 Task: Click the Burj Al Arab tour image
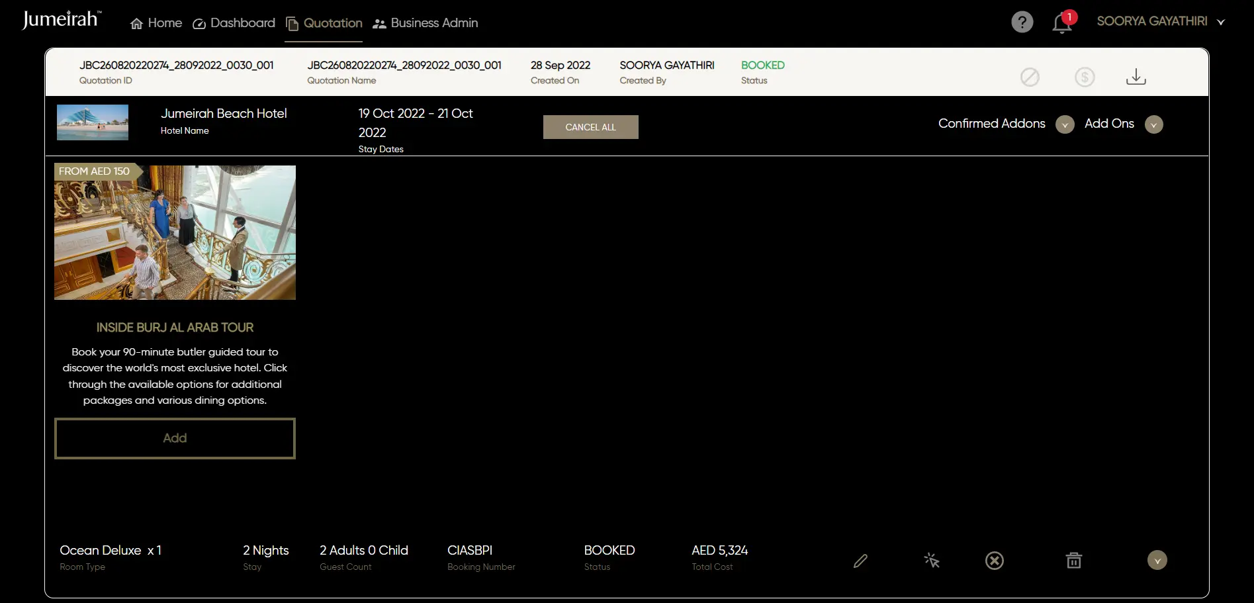coord(175,232)
